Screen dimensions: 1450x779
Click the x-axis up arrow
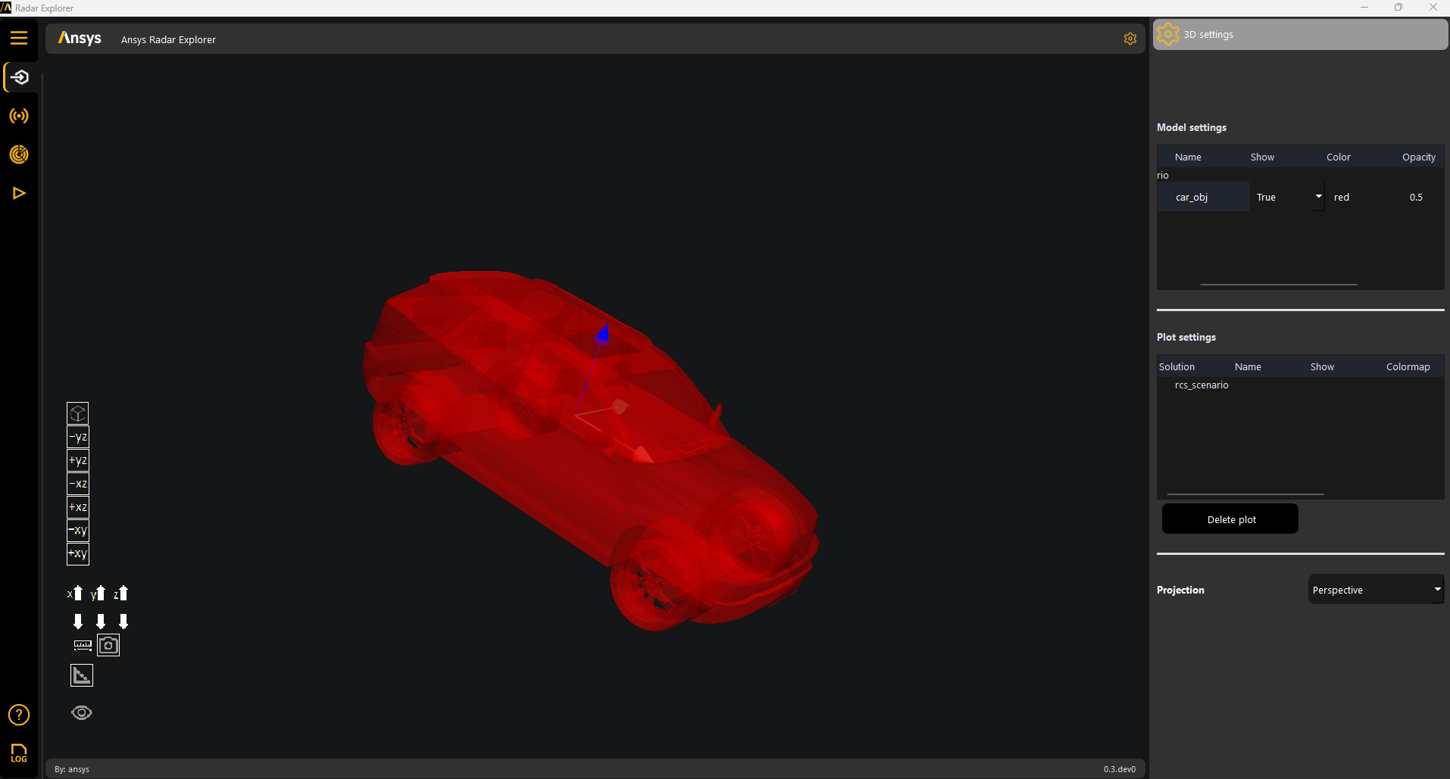[x=75, y=594]
